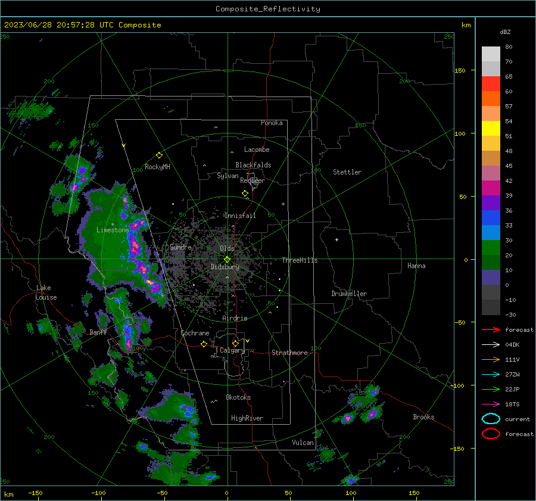Click the white asterisk marker above Limestone

click(113, 225)
